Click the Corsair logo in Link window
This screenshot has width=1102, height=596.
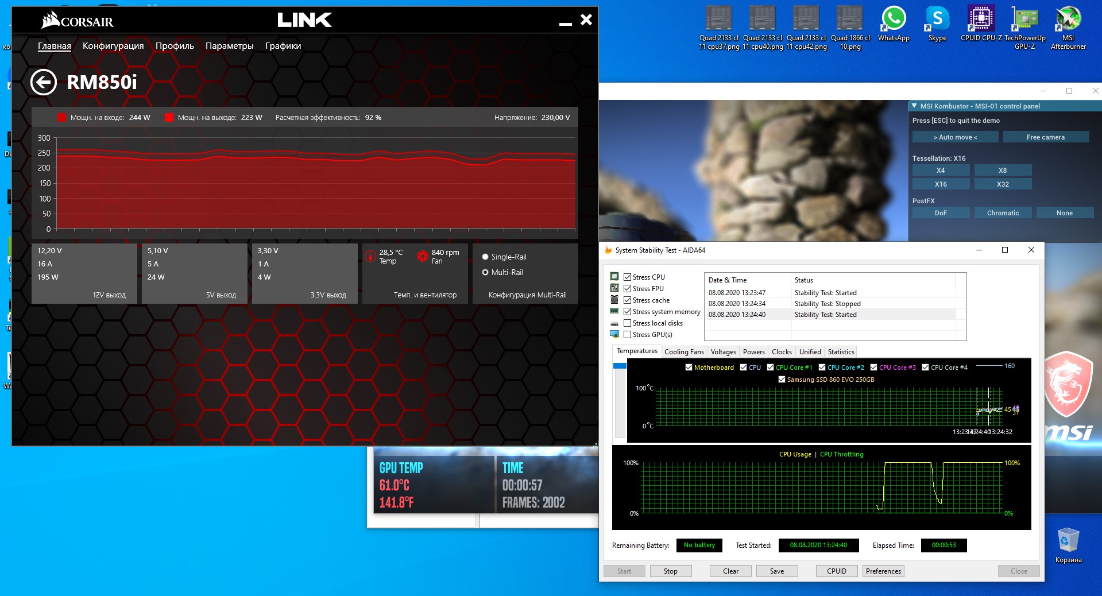point(77,21)
